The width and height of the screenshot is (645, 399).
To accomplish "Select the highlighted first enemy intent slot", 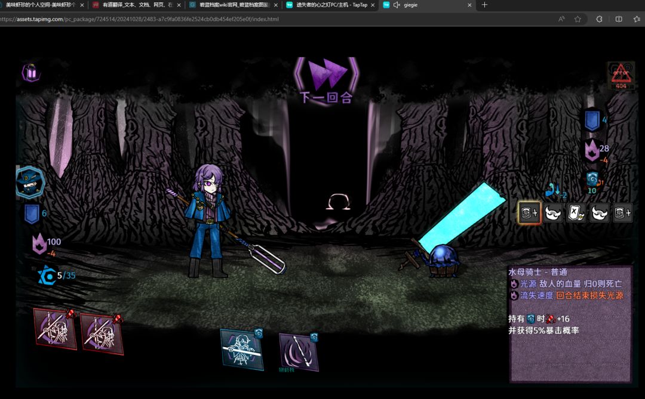I will (x=529, y=212).
